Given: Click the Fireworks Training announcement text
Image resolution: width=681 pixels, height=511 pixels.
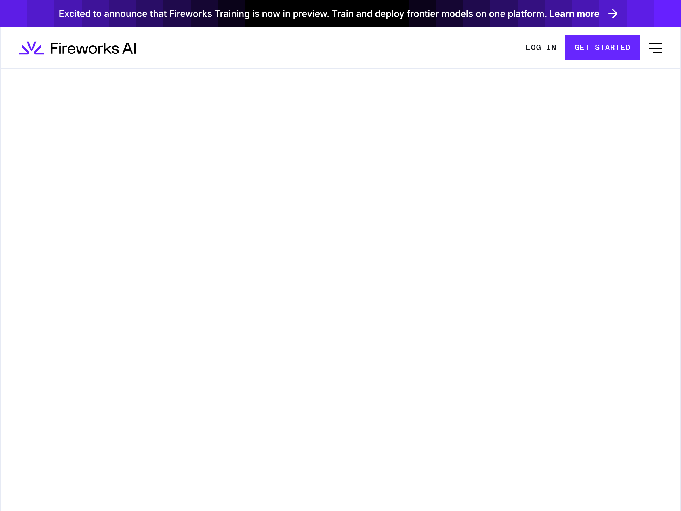Looking at the screenshot, I should pos(209,14).
